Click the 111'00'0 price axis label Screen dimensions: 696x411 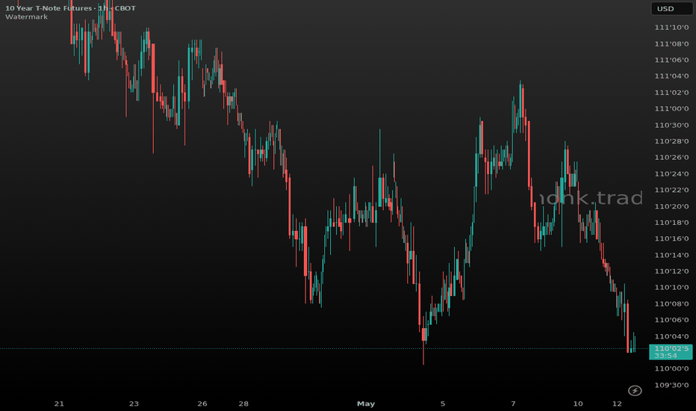coord(671,109)
